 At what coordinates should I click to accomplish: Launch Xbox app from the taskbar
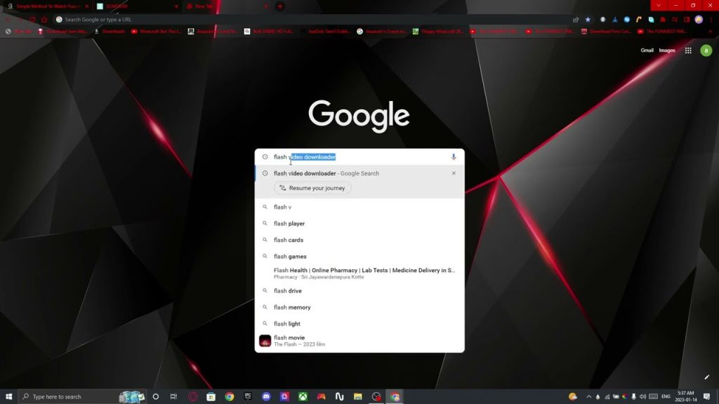(303, 396)
